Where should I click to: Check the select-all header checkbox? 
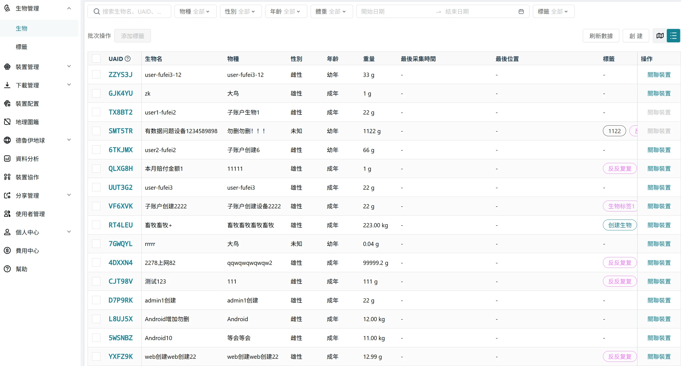96,59
